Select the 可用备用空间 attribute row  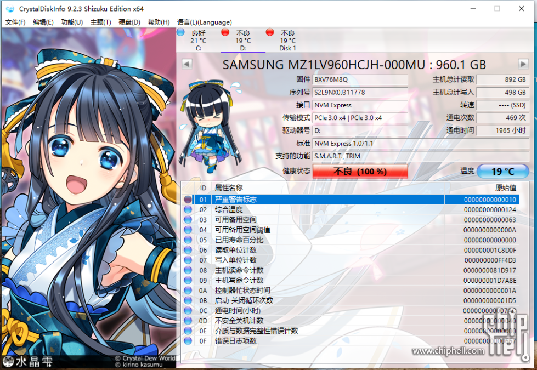click(350, 220)
